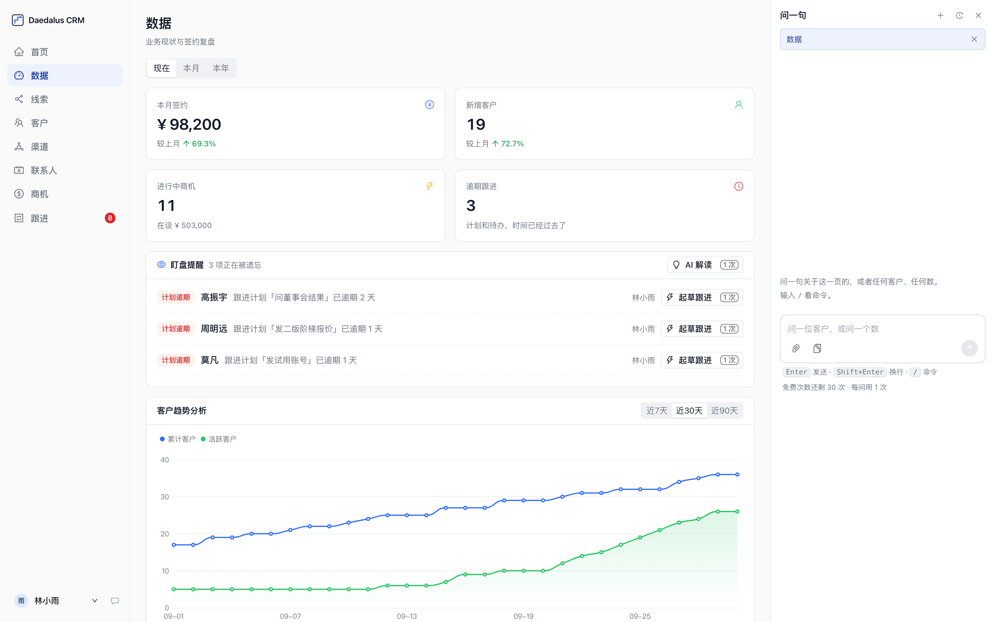
Task: Open the 线索 section in sidebar
Action: [x=65, y=99]
